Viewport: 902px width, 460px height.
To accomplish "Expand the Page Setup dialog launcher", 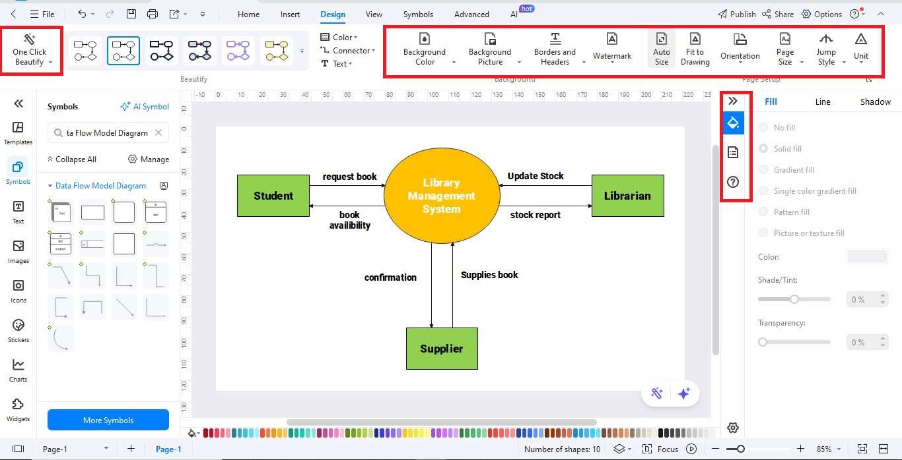I will click(x=870, y=80).
